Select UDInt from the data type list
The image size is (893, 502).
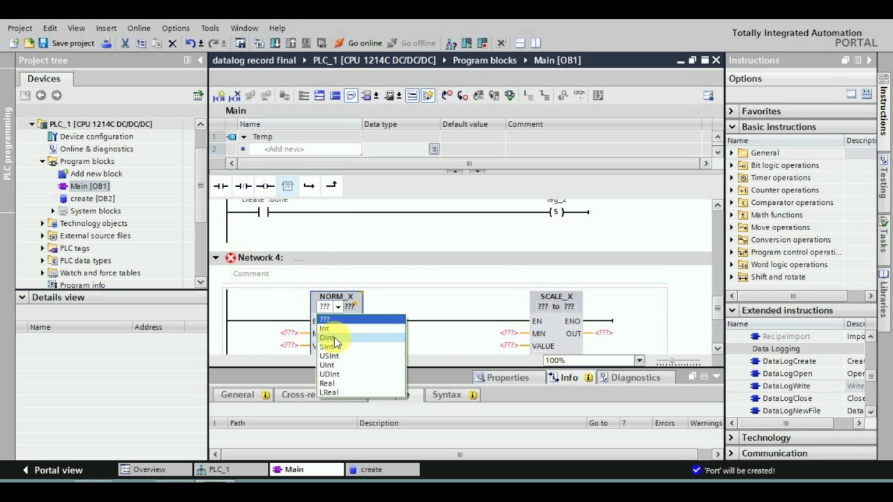[361, 374]
